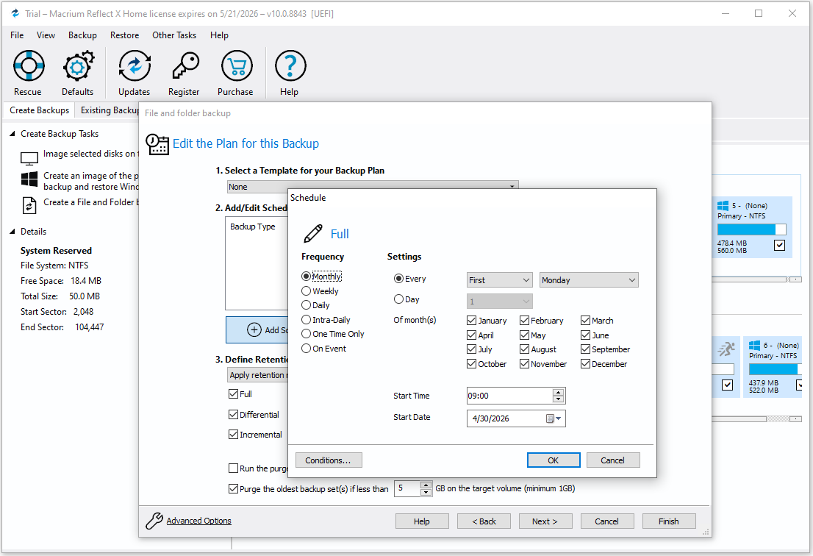Uncheck the March month checkbox
The width and height of the screenshot is (813, 556).
pyautogui.click(x=585, y=321)
